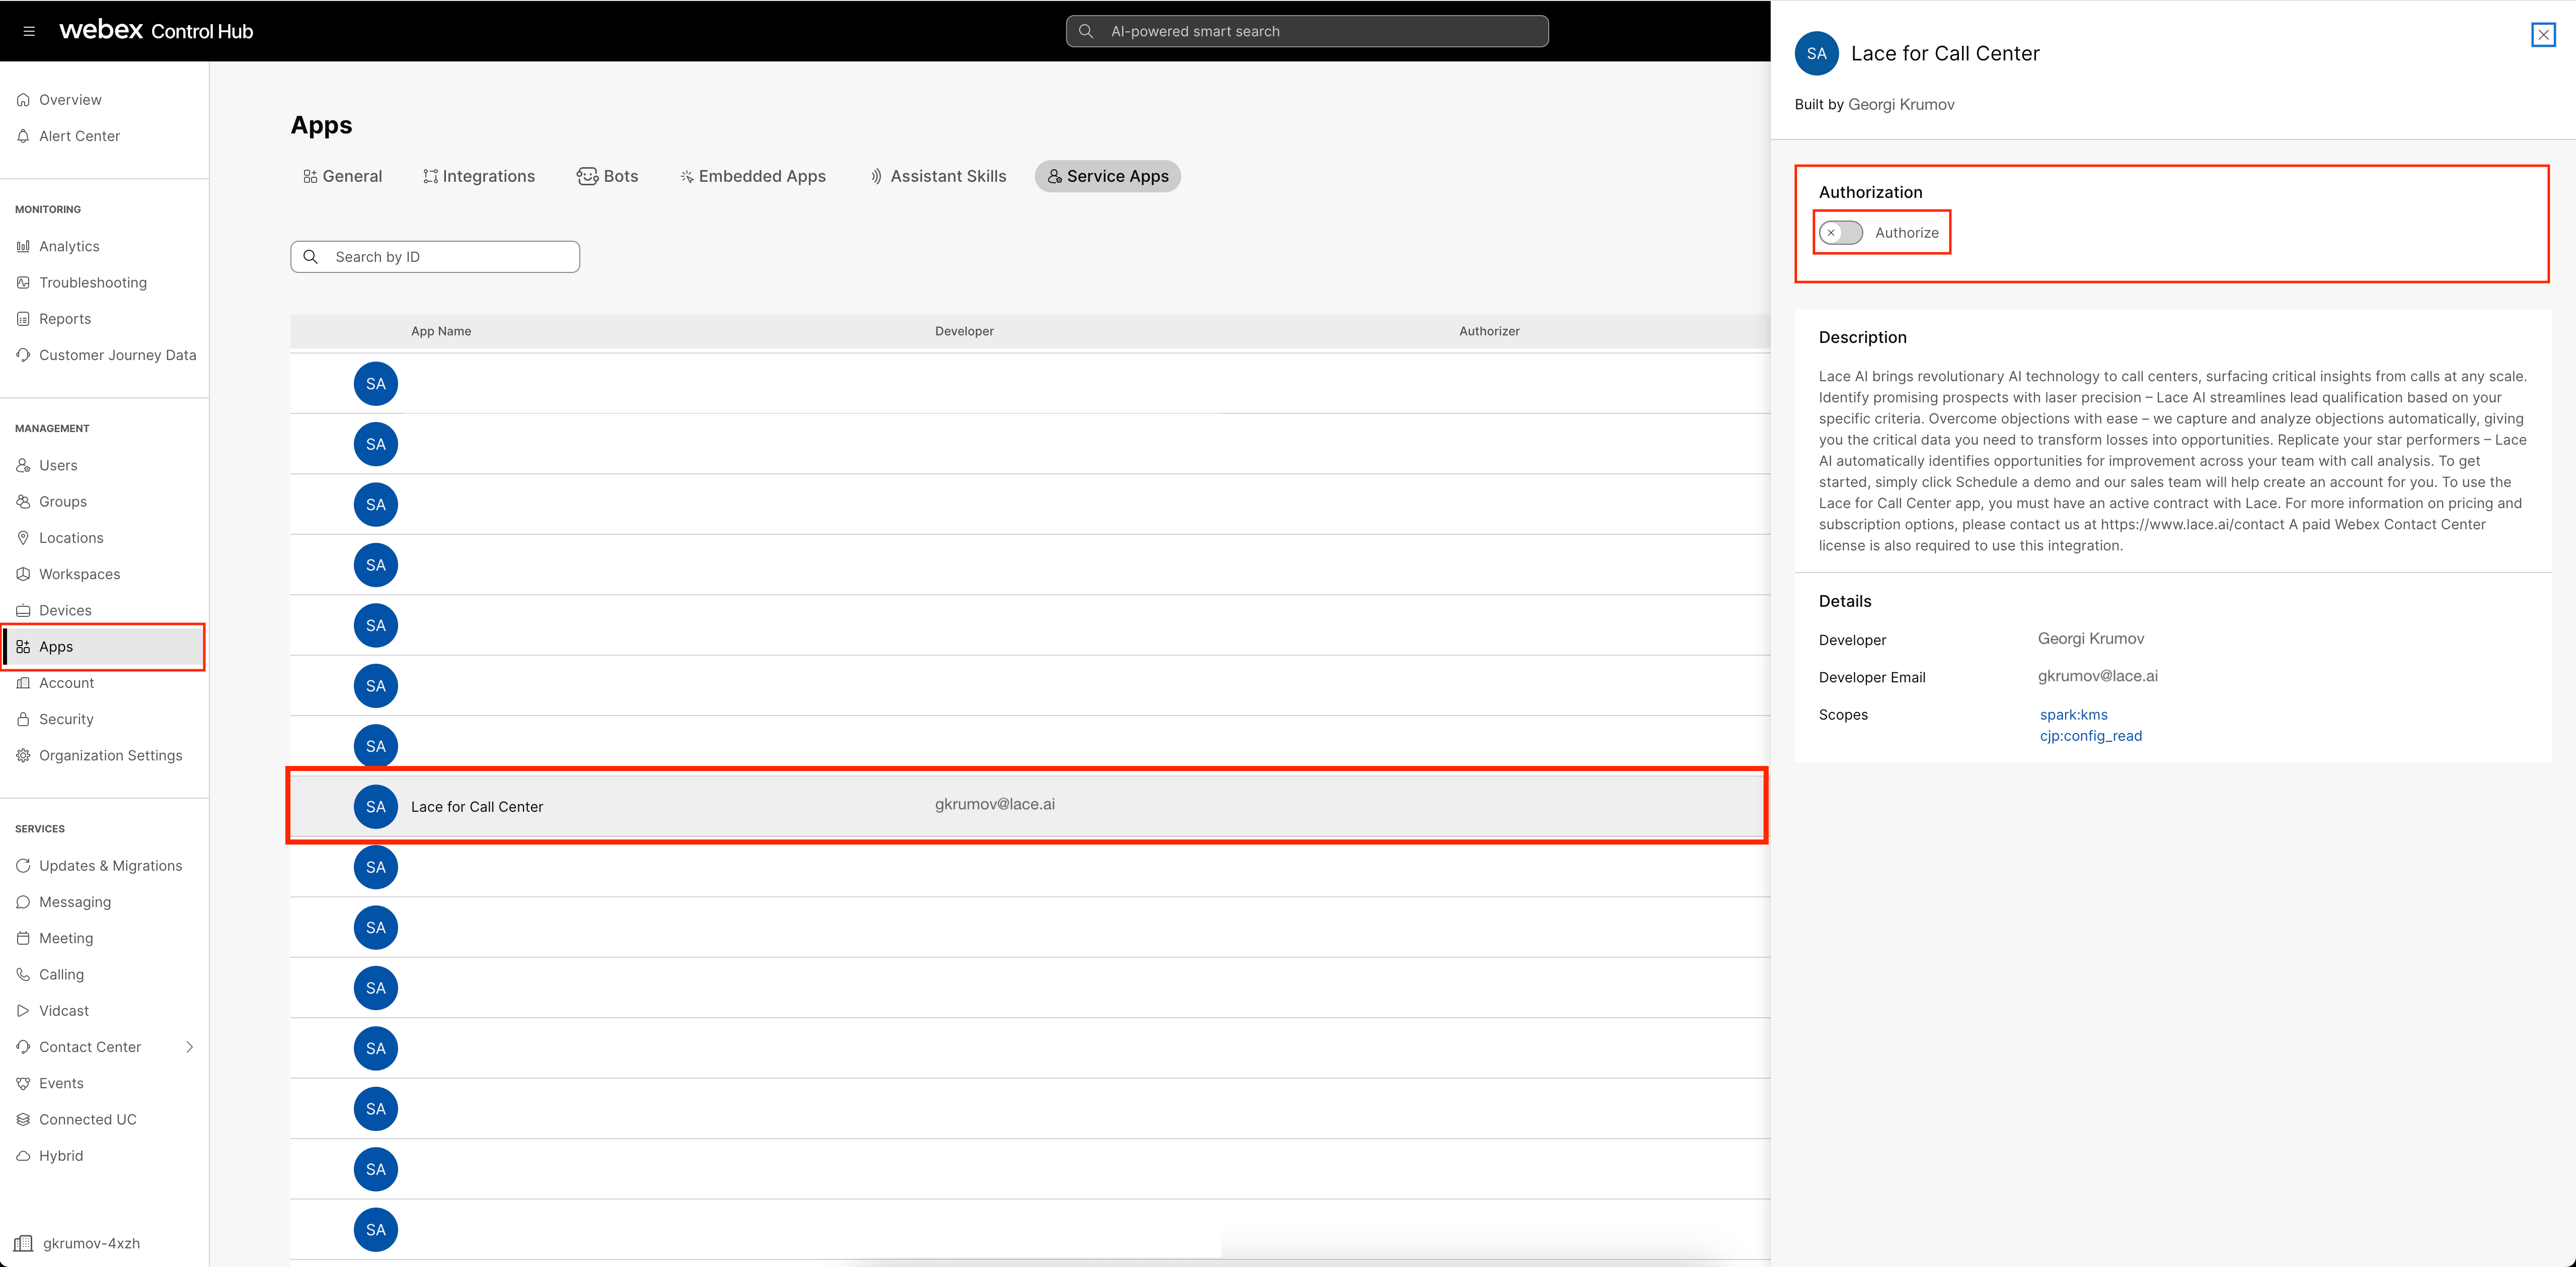Go to Apps in the sidebar
Viewport: 2576px width, 1267px height.
pyautogui.click(x=105, y=647)
